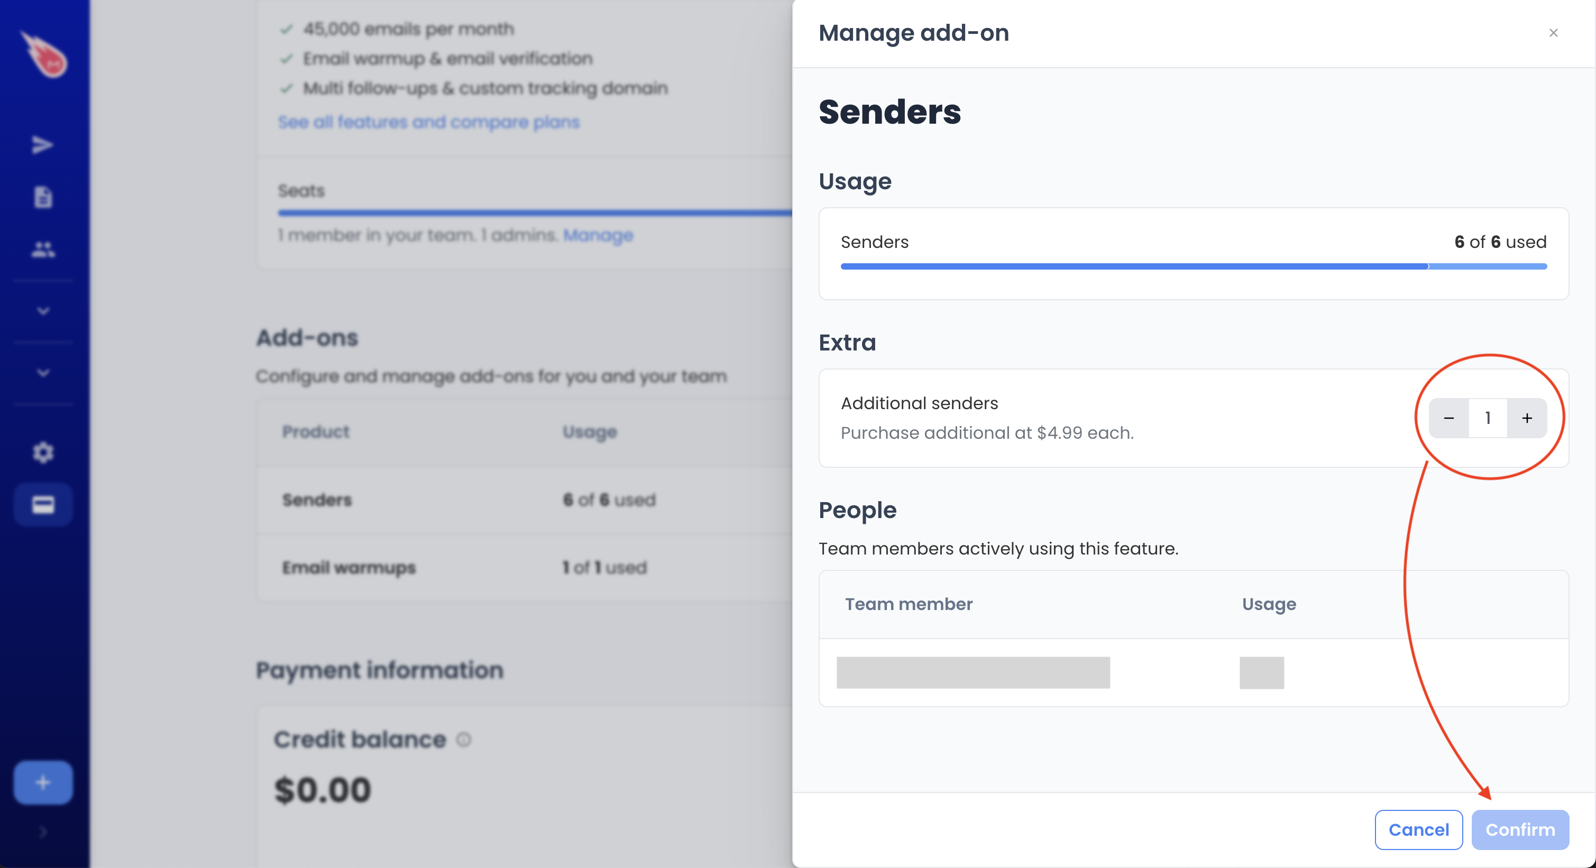The height and width of the screenshot is (868, 1596).
Task: Decrease additional senders with the minus stepper
Action: pyautogui.click(x=1449, y=418)
